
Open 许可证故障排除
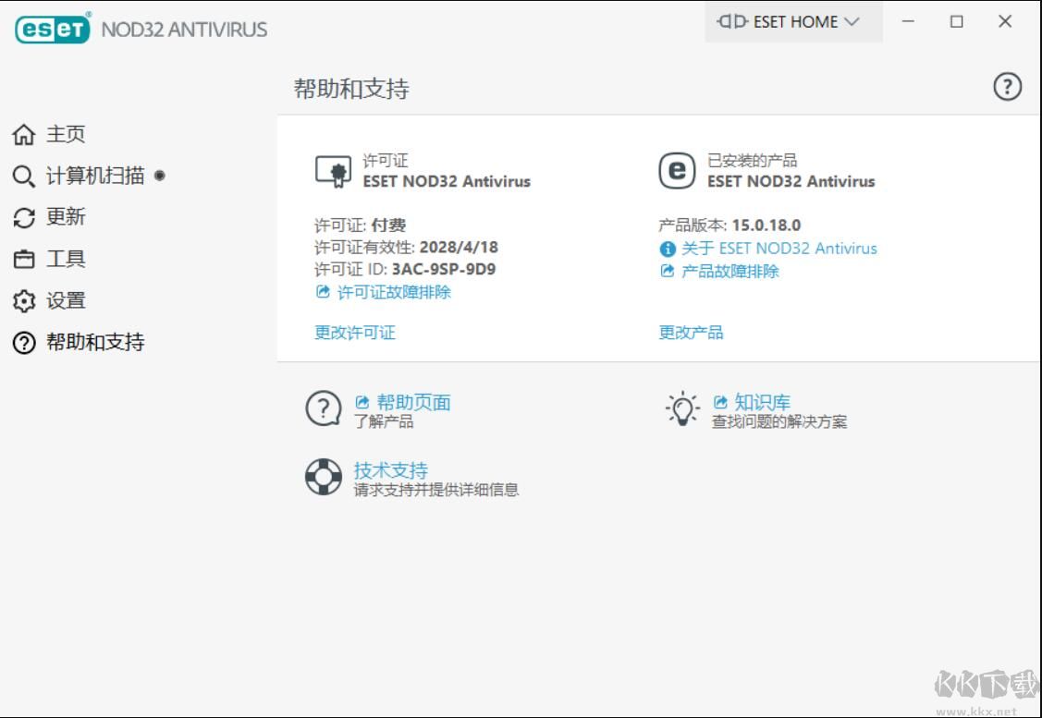[391, 292]
